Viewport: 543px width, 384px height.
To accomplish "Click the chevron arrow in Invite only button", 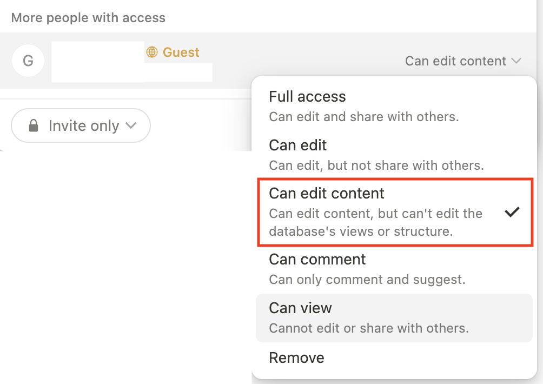I will tap(131, 126).
